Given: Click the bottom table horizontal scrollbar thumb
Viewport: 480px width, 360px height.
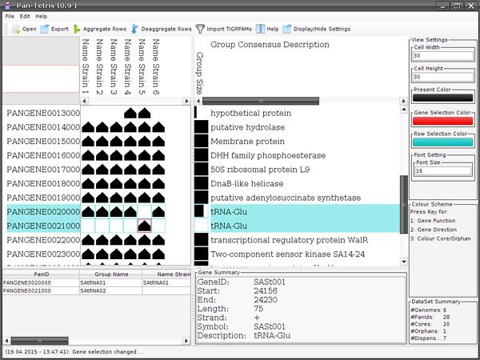Looking at the screenshot, I should [39, 341].
